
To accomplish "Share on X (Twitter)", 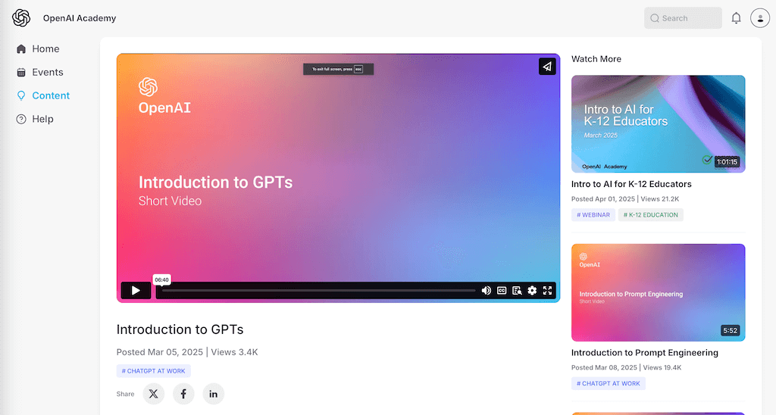I will [x=154, y=394].
